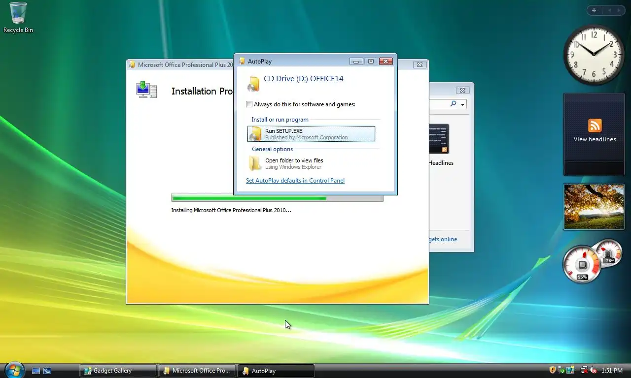
Task: Open search options dropdown arrow in Gadget Gallery
Action: click(x=462, y=104)
